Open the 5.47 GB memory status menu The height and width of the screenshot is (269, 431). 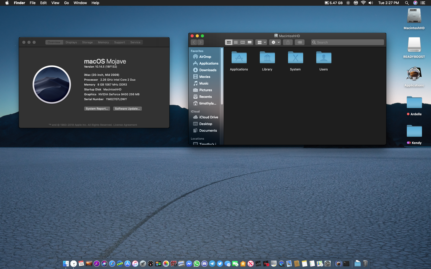click(334, 3)
